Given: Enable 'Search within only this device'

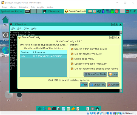Looking at the screenshot, I should click(x=72, y=49).
